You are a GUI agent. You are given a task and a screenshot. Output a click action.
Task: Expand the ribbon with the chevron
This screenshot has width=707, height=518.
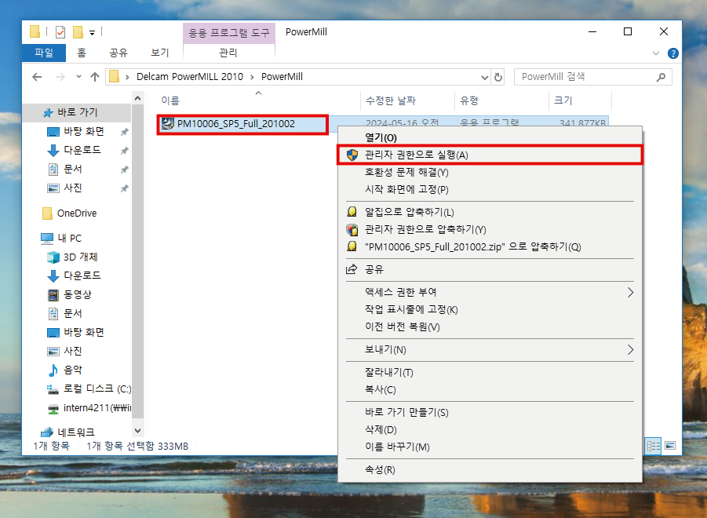pyautogui.click(x=656, y=53)
